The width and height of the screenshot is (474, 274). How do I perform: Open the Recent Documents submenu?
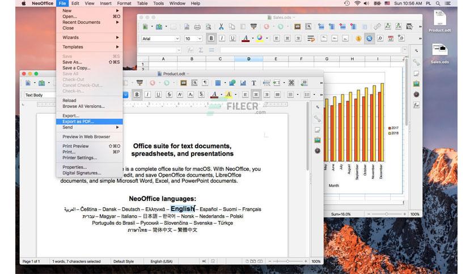point(90,22)
